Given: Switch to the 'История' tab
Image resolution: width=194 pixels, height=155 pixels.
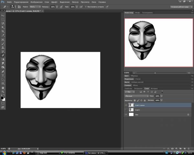Looking at the screenshot, I should [154, 88].
